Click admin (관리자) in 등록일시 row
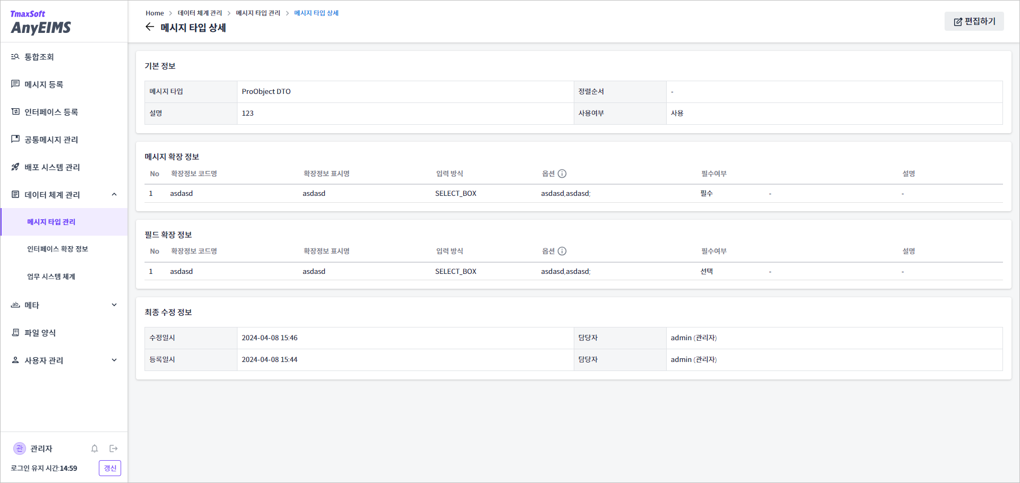The width and height of the screenshot is (1020, 483). (x=693, y=359)
